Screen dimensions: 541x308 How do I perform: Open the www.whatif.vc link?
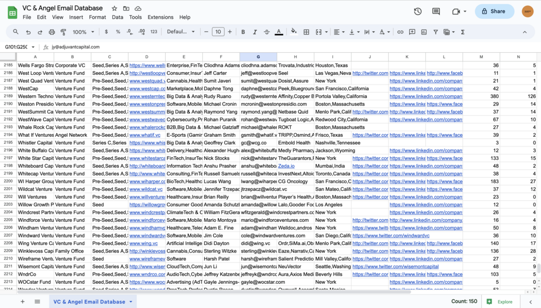[x=145, y=135]
